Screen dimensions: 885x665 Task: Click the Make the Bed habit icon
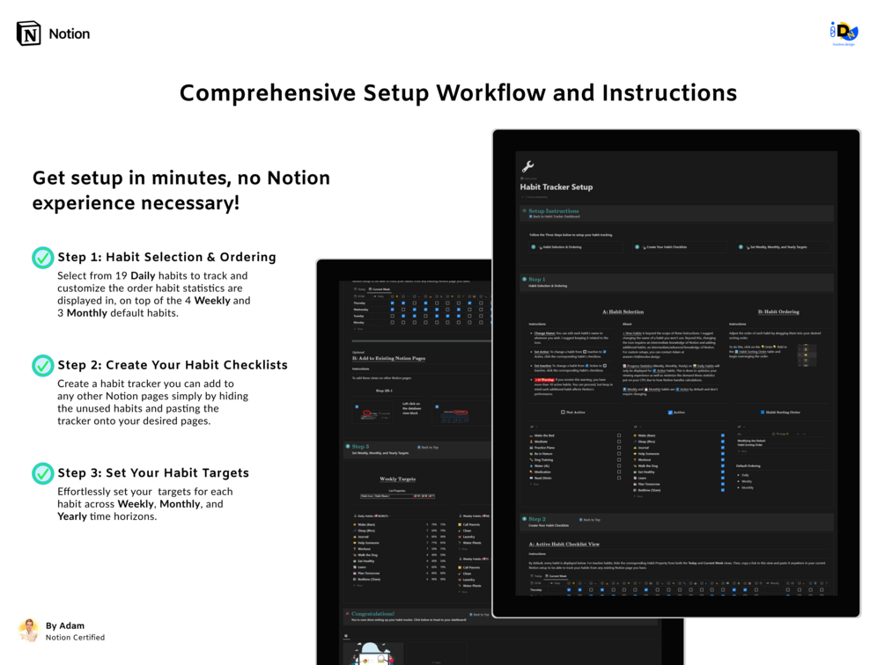531,435
